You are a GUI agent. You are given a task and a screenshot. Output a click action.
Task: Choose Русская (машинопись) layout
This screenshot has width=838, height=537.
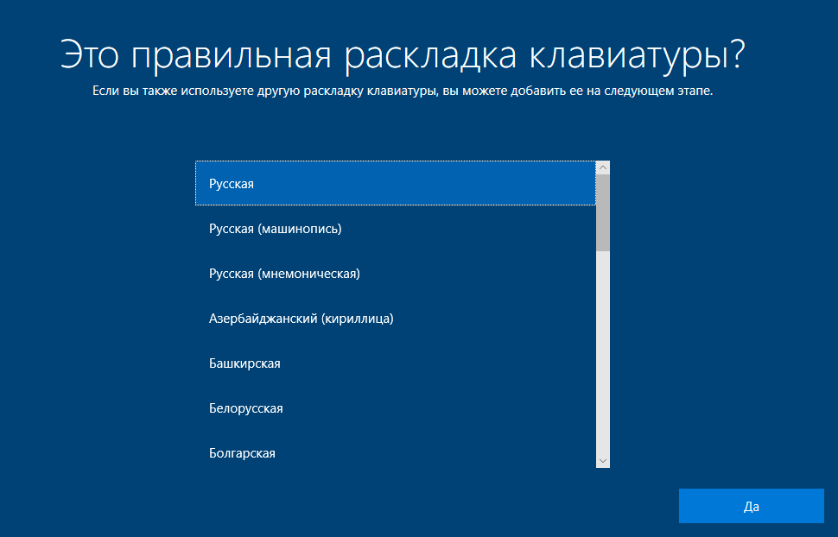(x=396, y=229)
